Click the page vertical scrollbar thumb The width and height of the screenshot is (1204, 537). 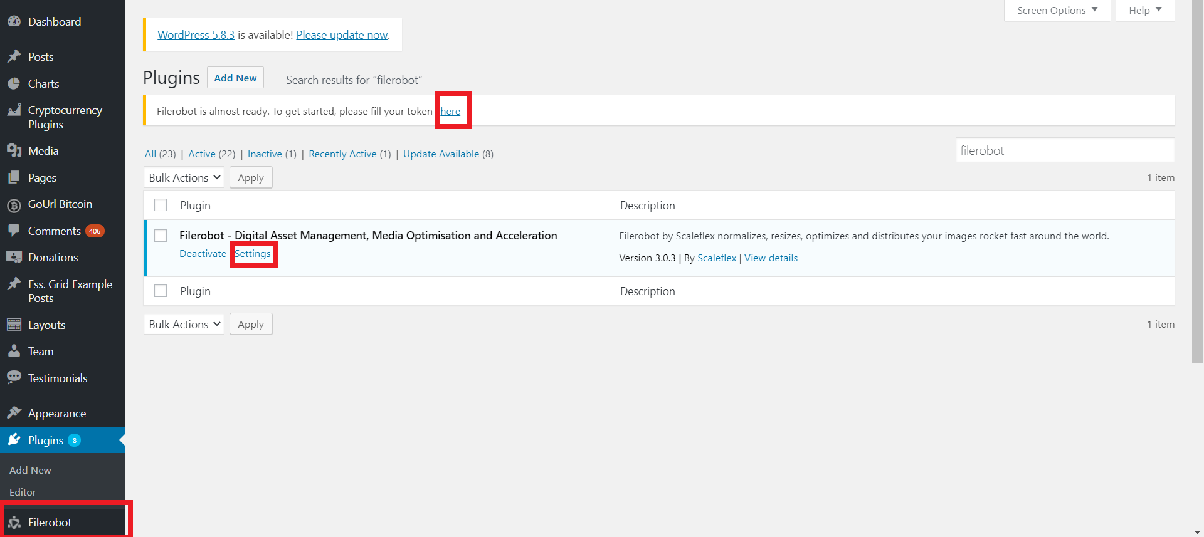pyautogui.click(x=1198, y=181)
